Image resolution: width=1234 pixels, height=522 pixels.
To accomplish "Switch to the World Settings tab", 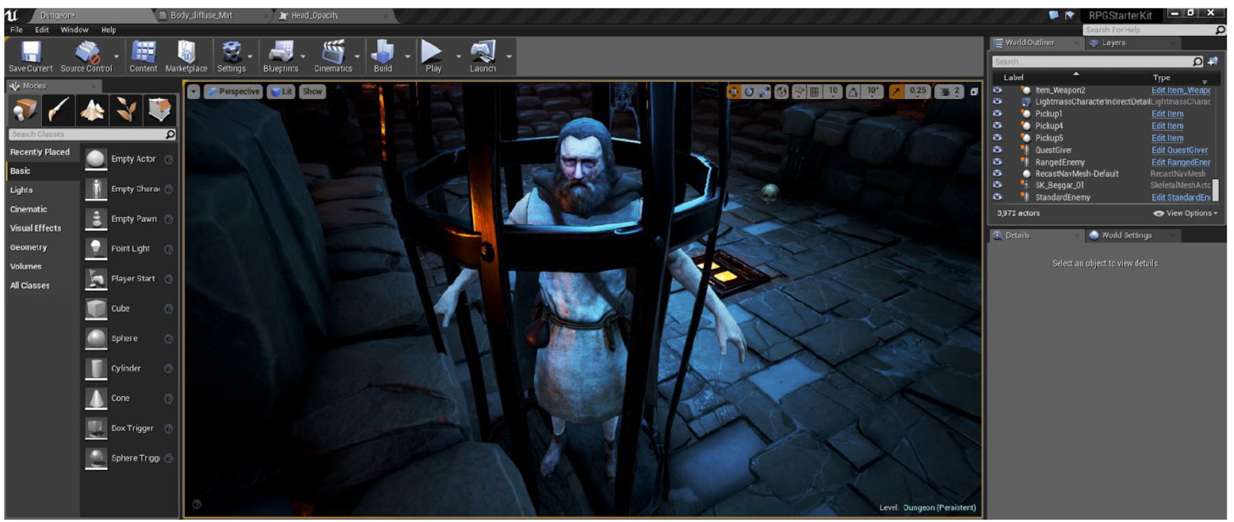I will coord(1126,236).
